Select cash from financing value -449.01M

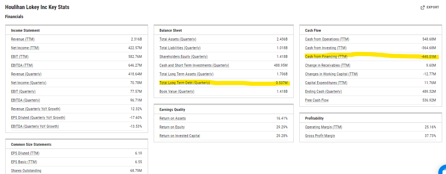point(428,56)
